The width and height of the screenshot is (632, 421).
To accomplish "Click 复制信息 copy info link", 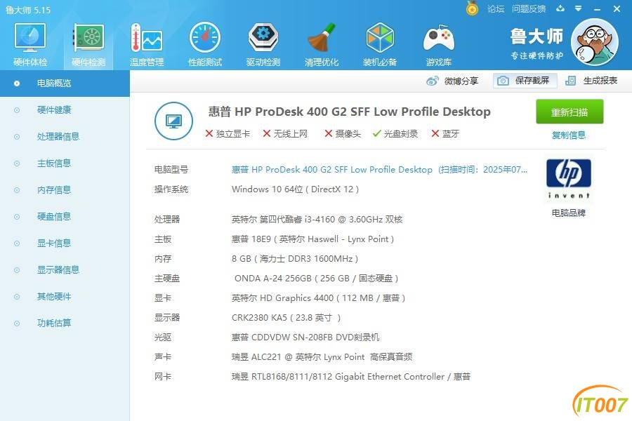I will [x=569, y=135].
